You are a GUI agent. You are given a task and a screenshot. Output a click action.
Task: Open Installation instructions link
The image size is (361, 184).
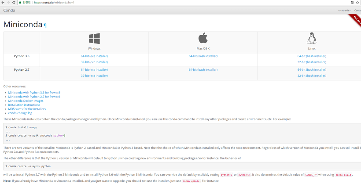24,105
